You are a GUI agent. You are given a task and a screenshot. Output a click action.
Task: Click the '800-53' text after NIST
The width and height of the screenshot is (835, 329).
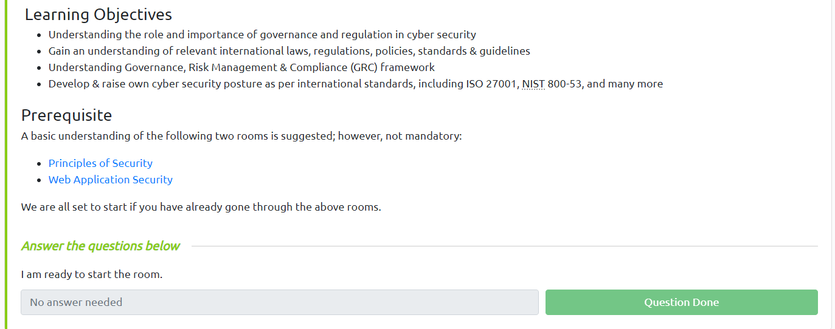coord(564,84)
